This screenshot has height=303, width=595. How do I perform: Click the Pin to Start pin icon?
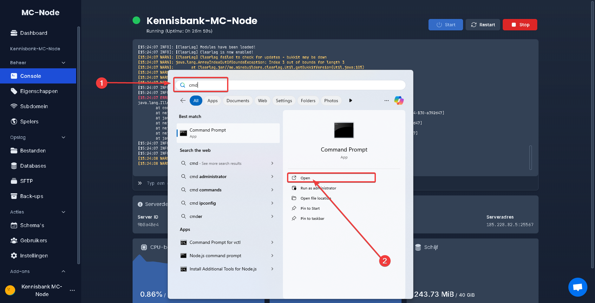click(294, 208)
